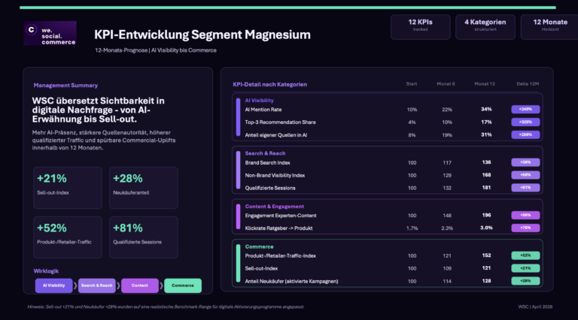Click the Qualifizierte Sessions row delta badge
Image resolution: width=578 pixels, height=320 pixels.
(x=525, y=188)
